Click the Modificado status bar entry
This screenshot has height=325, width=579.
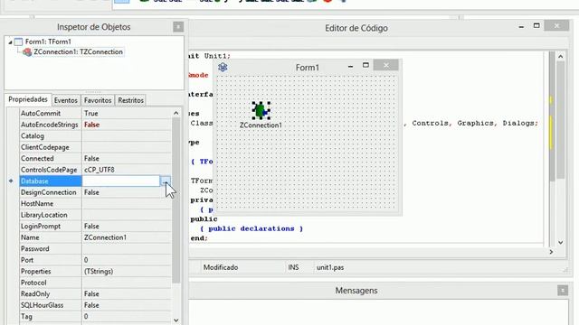pyautogui.click(x=221, y=267)
